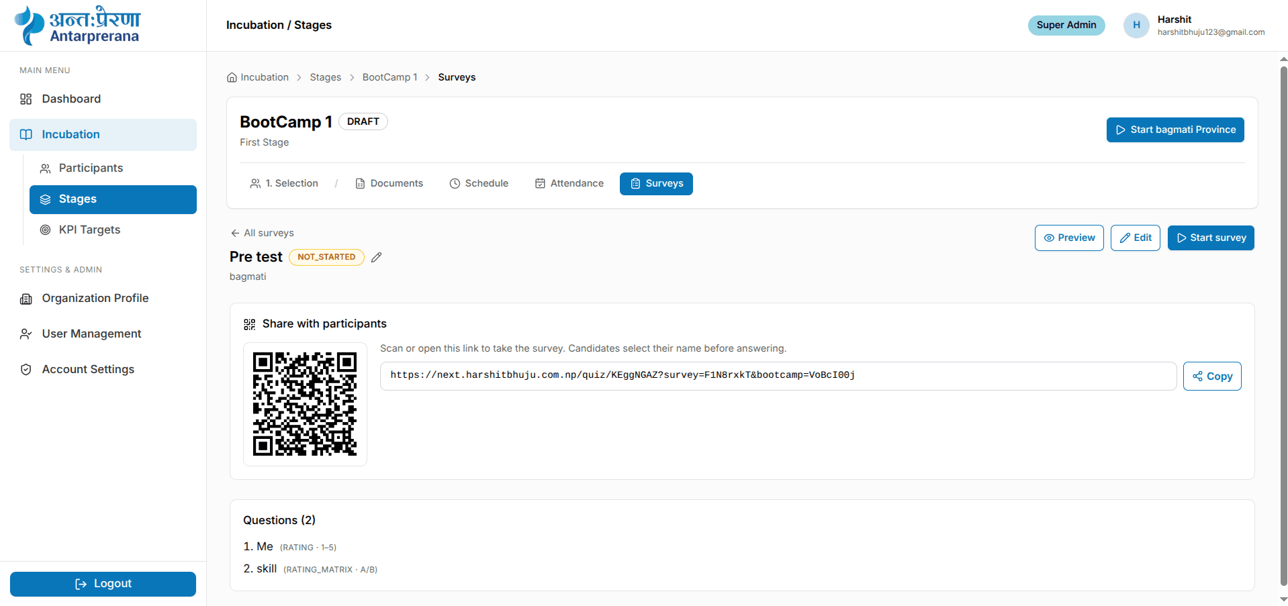Open the Attendance tab
This screenshot has width=1288, height=606.
click(569, 183)
